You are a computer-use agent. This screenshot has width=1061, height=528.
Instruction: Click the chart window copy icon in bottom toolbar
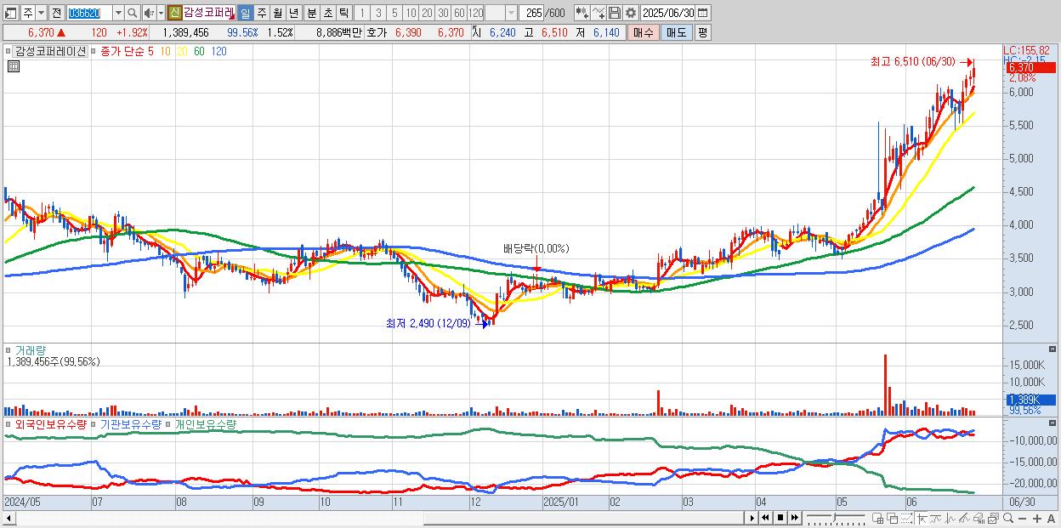pos(993,519)
